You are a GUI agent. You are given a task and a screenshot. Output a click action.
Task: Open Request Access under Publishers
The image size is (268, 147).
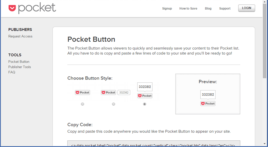coord(20,36)
